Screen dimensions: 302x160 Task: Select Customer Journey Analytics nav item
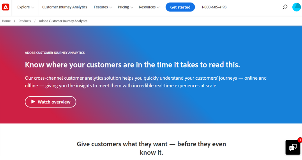click(65, 7)
